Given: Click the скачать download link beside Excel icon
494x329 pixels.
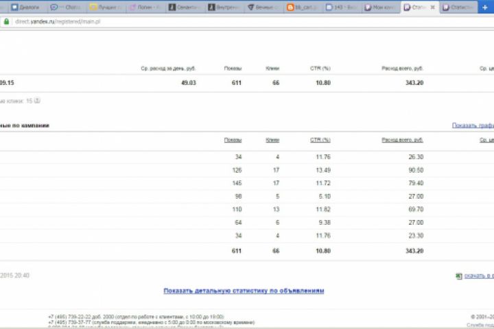Looking at the screenshot, I should 479,276.
